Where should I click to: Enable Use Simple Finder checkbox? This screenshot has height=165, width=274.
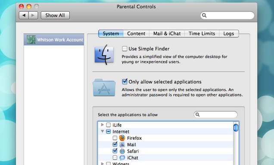(125, 48)
